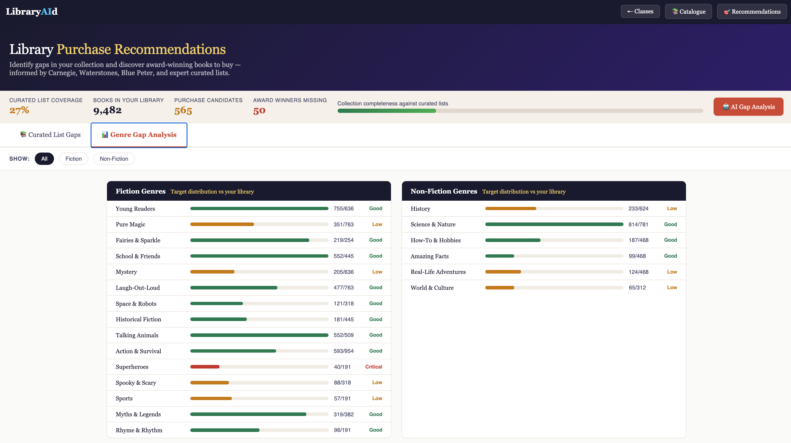The width and height of the screenshot is (791, 443).
Task: Click the bar chart icon on Genre Gap tab
Action: [x=105, y=135]
